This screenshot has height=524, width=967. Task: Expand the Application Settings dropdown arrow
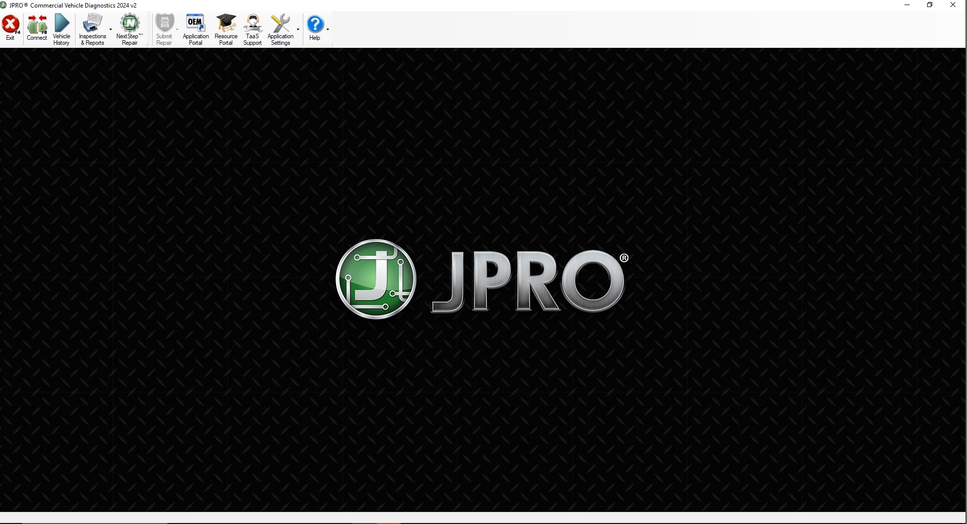point(297,29)
